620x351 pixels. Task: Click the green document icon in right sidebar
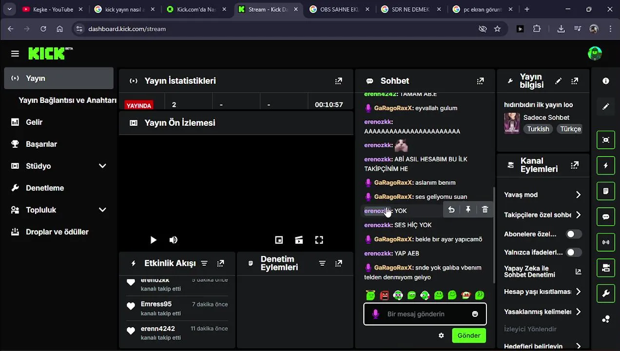point(606,191)
